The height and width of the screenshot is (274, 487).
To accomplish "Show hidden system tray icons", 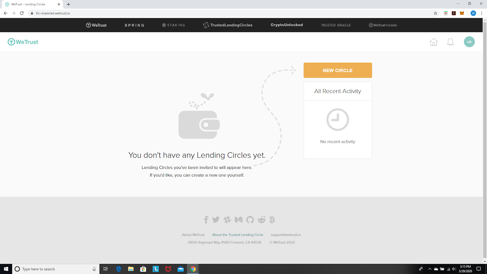I will [x=430, y=269].
